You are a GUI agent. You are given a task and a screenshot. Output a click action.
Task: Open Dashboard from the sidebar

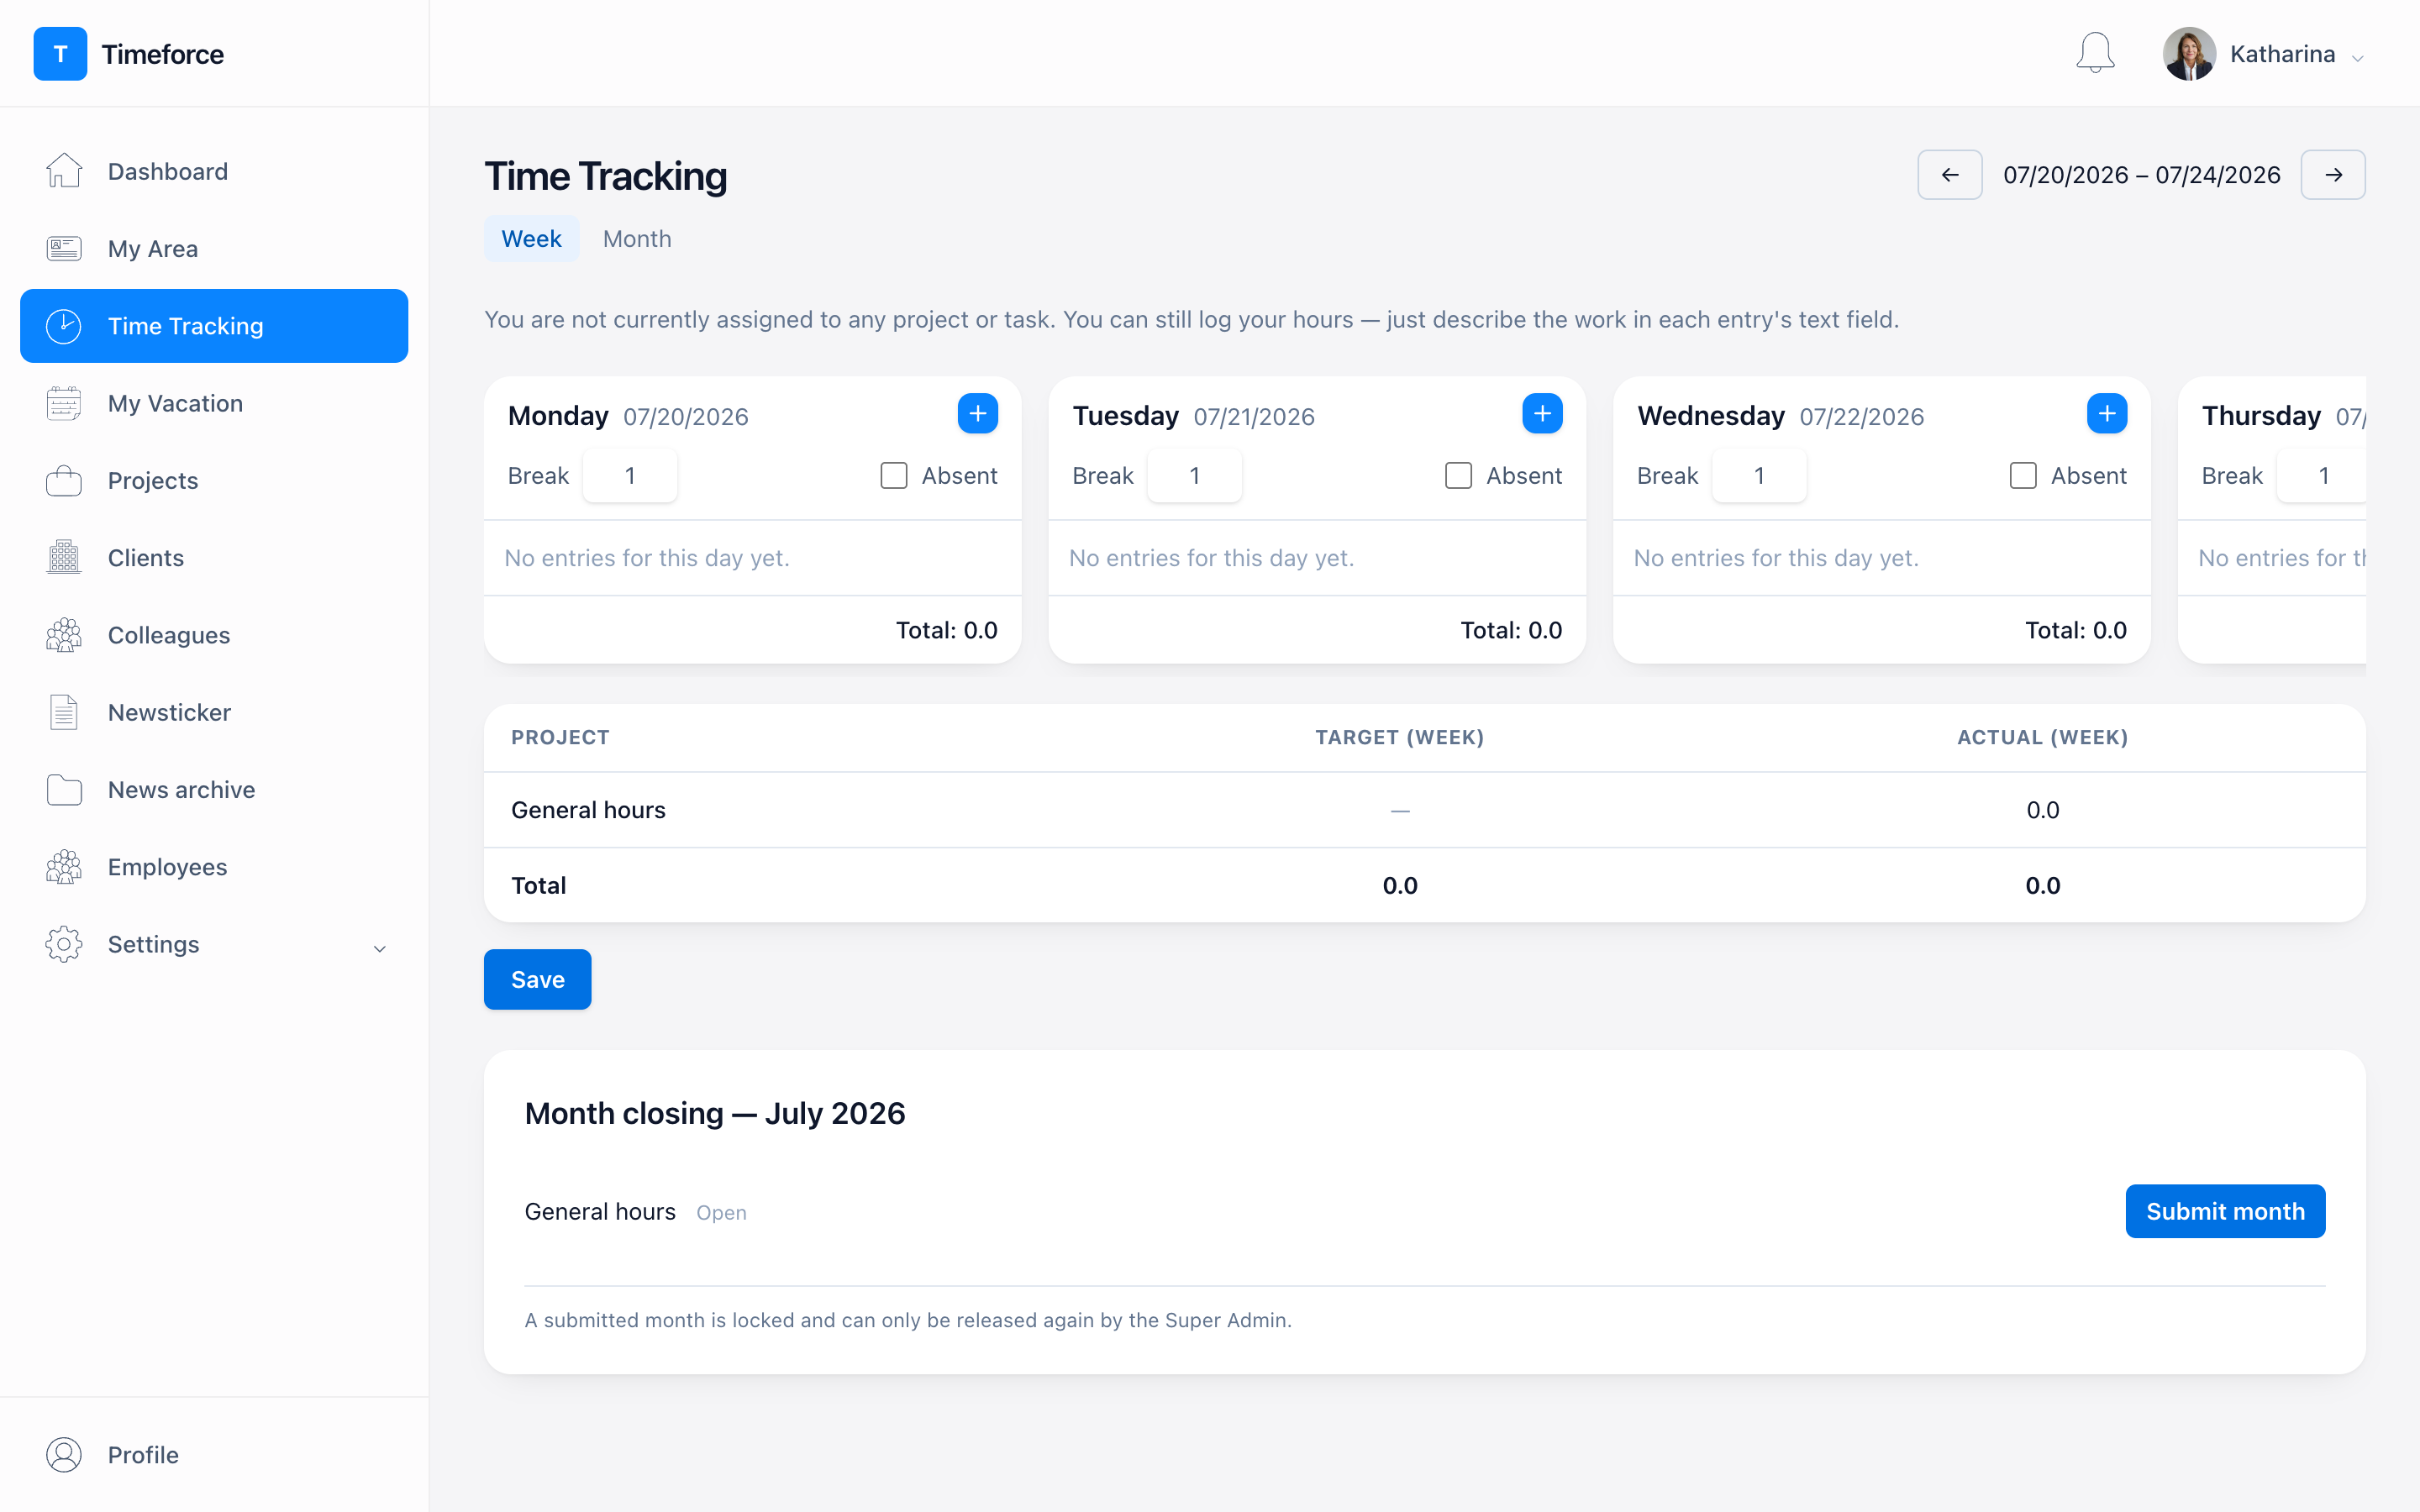tap(214, 171)
